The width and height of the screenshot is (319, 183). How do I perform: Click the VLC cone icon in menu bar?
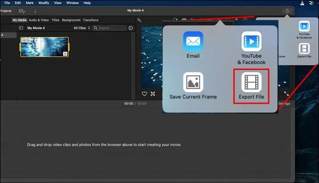302,3
